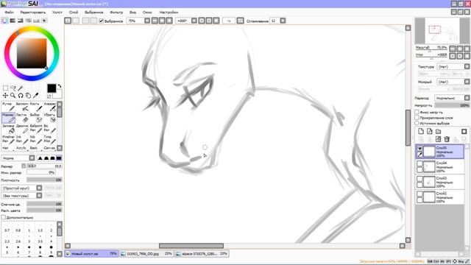471x265 pixels.
Task: Toggle the Выбранное checkbox in toolbar
Action: [x=102, y=21]
